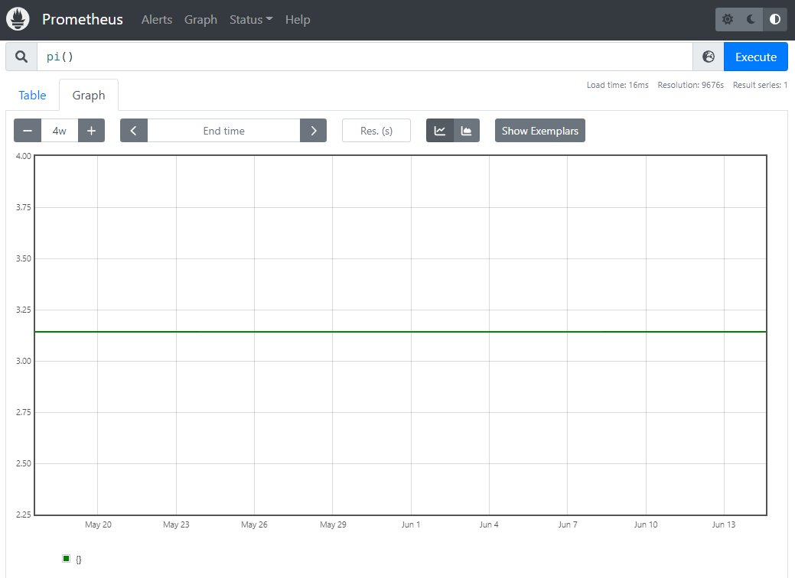Increase the time range with plus
Image resolution: width=795 pixels, height=578 pixels.
point(91,131)
